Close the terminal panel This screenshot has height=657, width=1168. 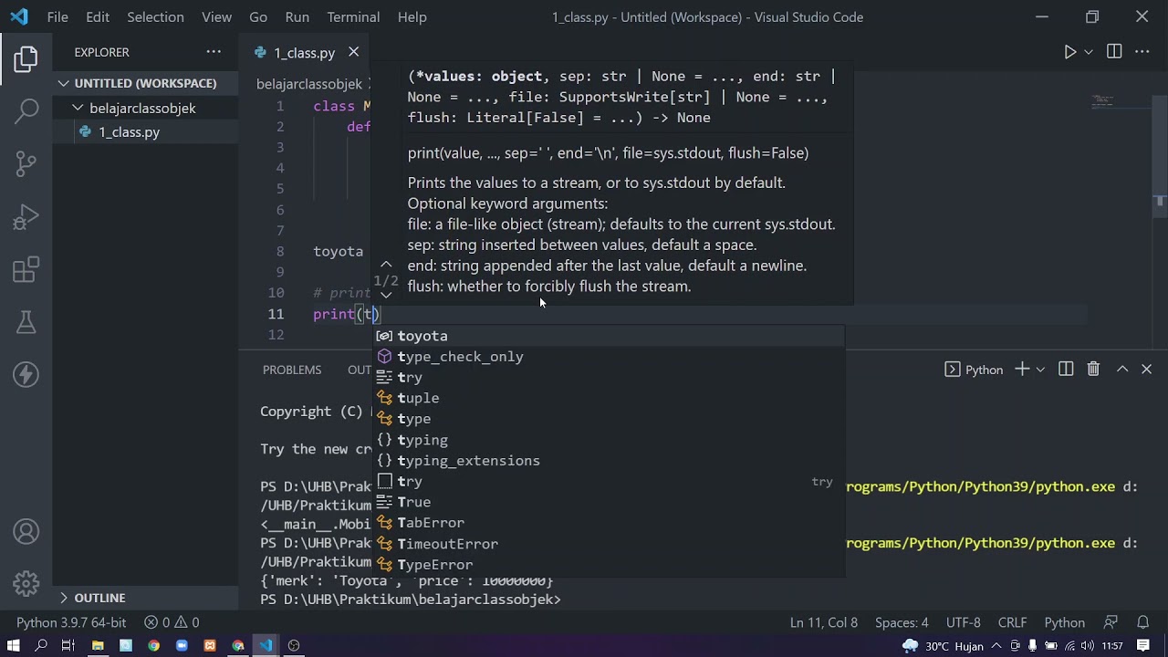coord(1146,369)
